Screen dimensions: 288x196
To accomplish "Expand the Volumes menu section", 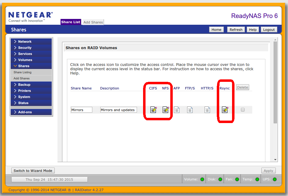I will coord(31,60).
